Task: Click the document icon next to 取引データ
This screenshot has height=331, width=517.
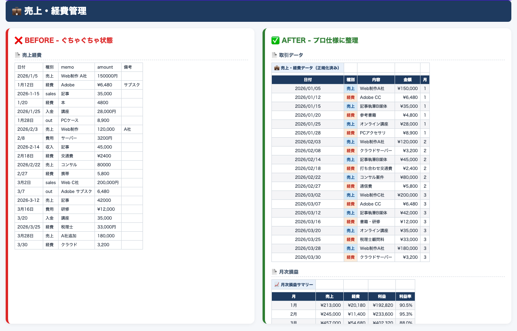Action: pyautogui.click(x=274, y=55)
